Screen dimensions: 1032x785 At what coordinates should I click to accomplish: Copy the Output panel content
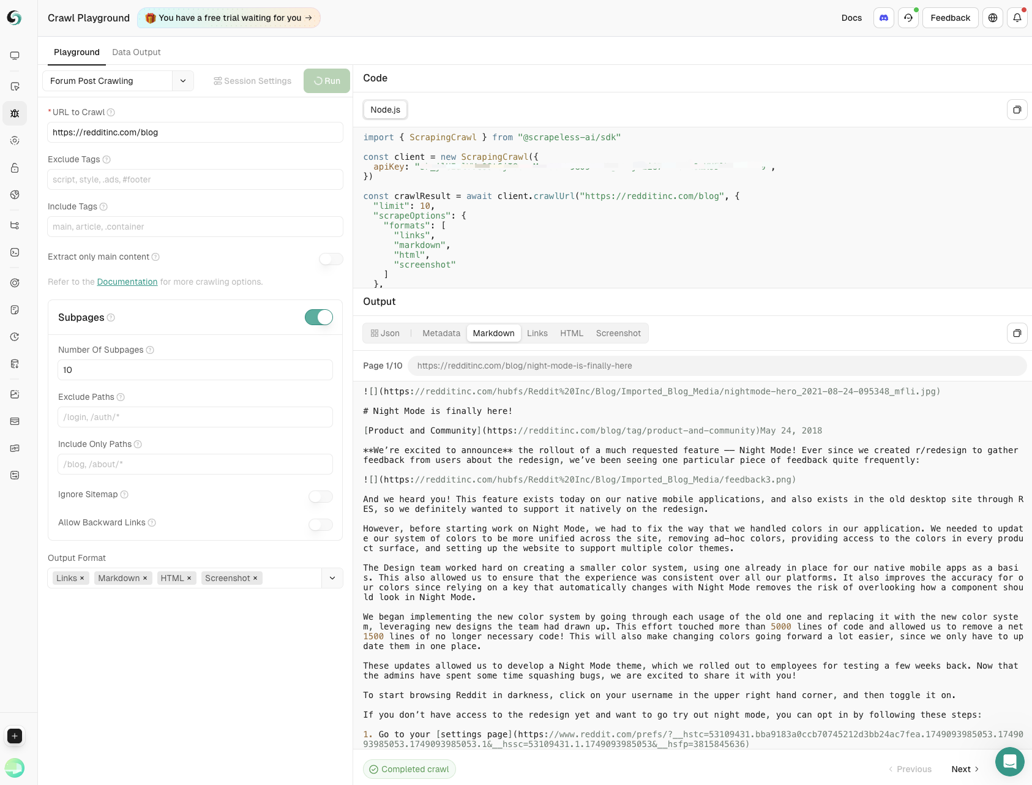click(x=1017, y=333)
